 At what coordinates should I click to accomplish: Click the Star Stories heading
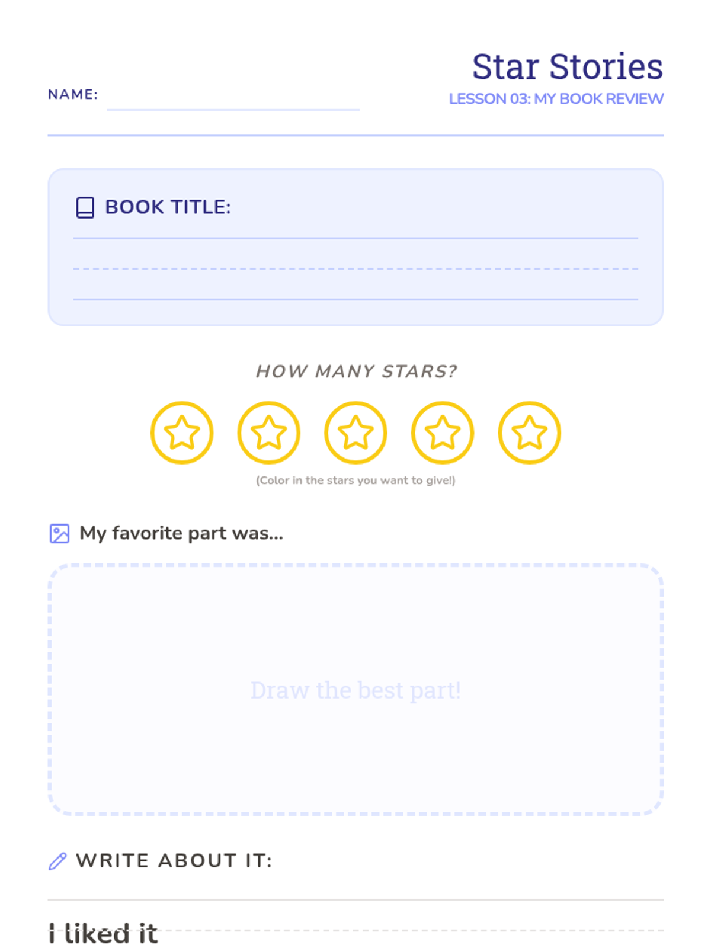[568, 66]
